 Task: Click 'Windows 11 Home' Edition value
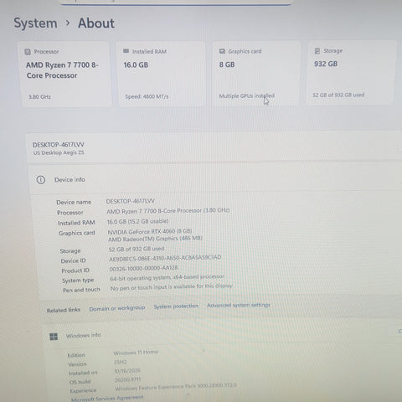coord(136,353)
